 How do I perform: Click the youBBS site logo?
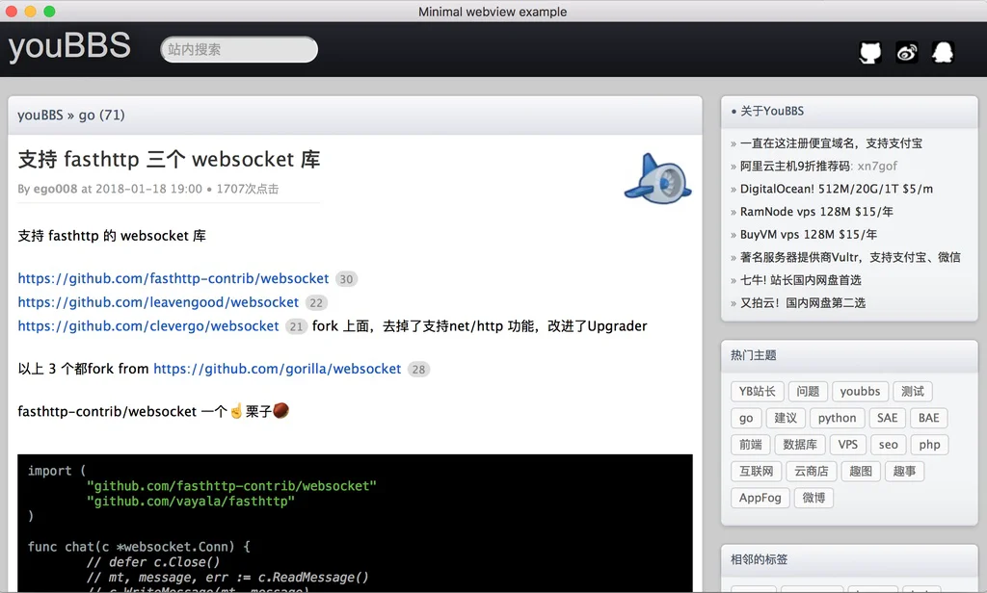click(69, 47)
